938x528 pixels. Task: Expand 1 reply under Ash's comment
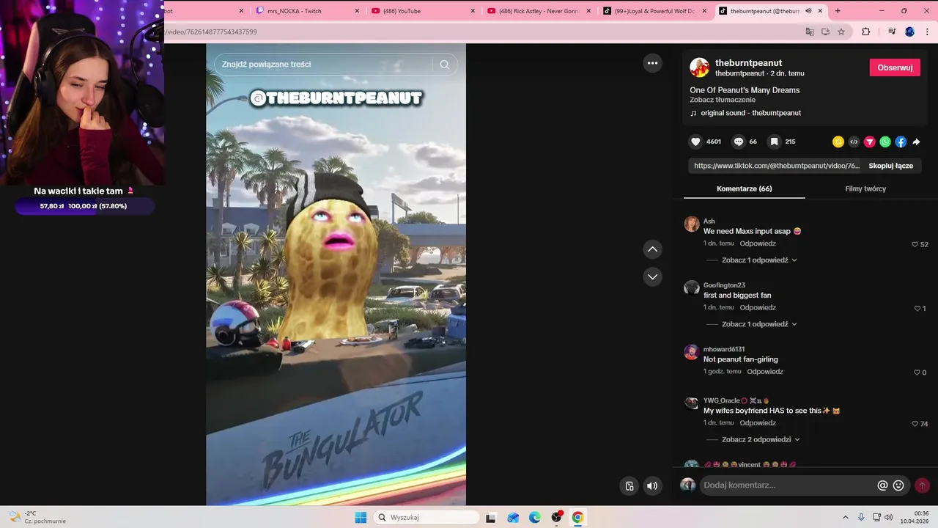(758, 260)
